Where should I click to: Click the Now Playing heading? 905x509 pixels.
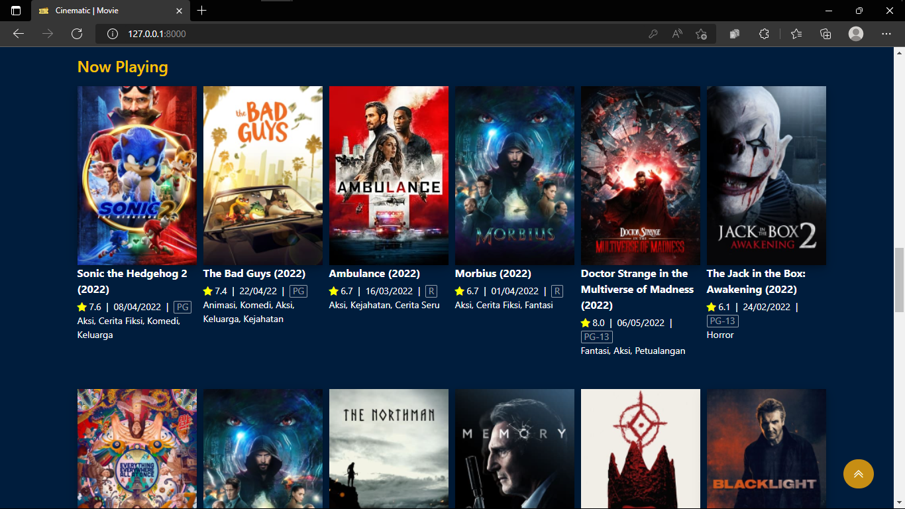(x=123, y=67)
